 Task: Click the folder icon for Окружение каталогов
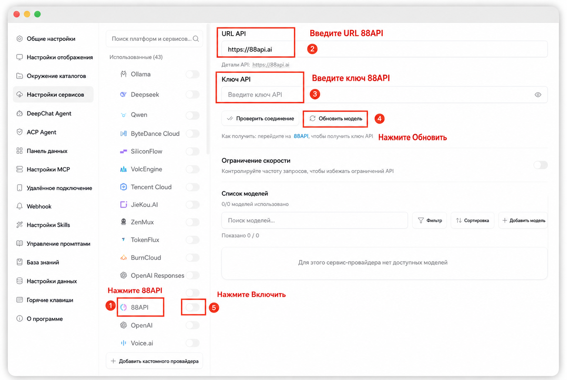coord(20,76)
